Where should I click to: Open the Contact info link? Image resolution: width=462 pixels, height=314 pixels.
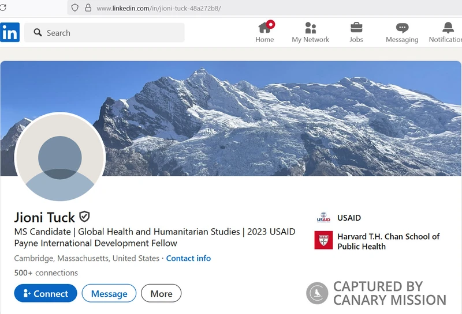pyautogui.click(x=188, y=258)
